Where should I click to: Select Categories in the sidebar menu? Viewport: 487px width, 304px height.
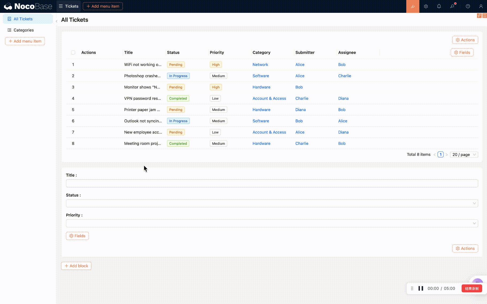coord(24,30)
